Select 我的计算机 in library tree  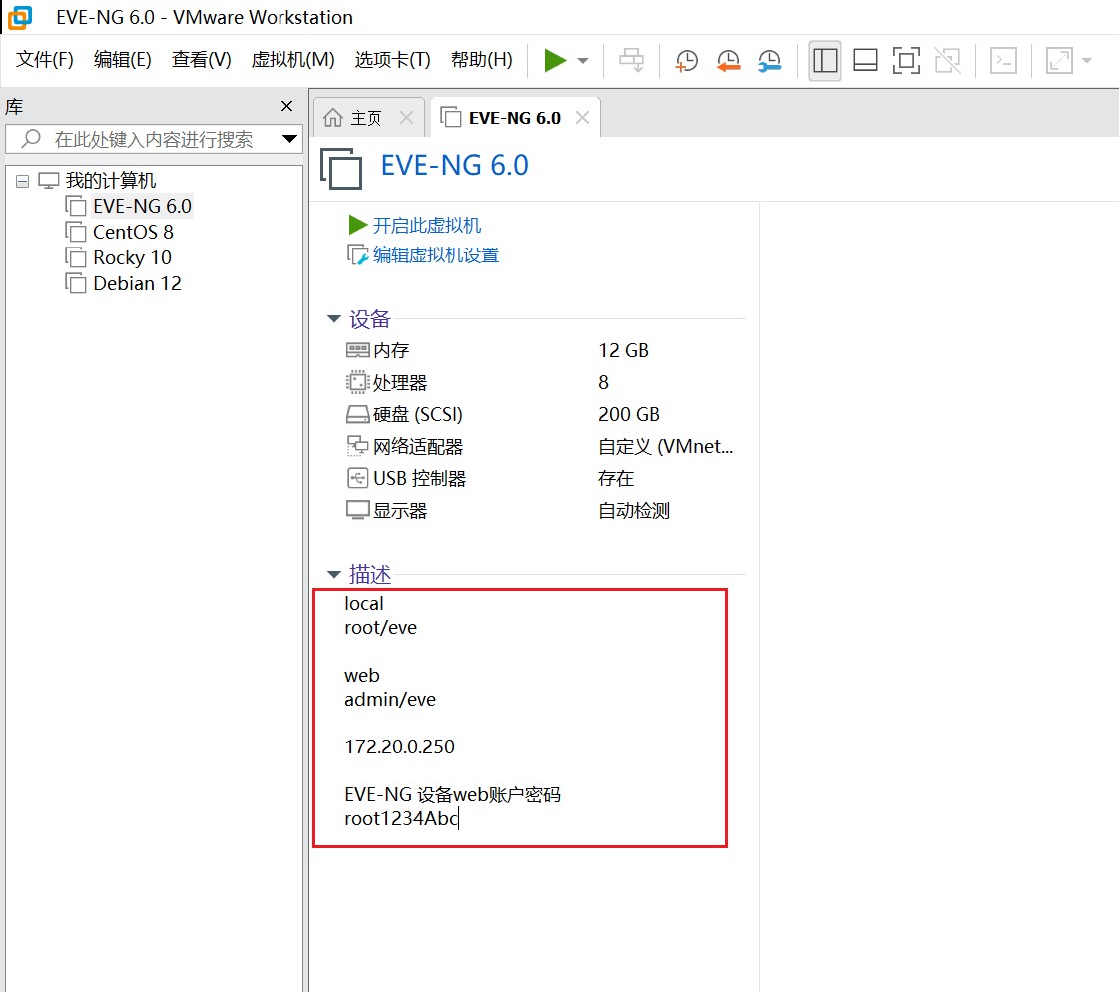111,180
